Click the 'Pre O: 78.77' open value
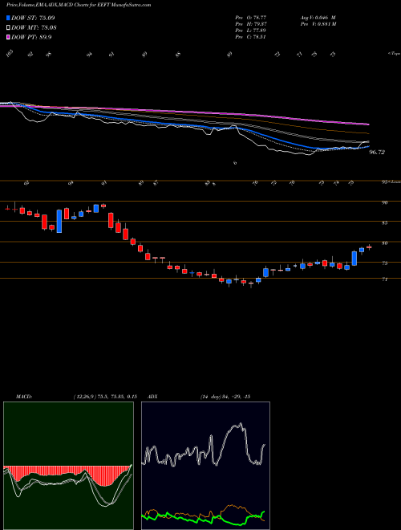This screenshot has height=530, width=401. tap(251, 17)
